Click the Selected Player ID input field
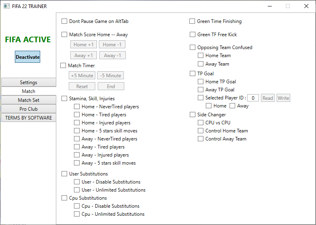Screen dimensions: 316x225 [x=253, y=98]
